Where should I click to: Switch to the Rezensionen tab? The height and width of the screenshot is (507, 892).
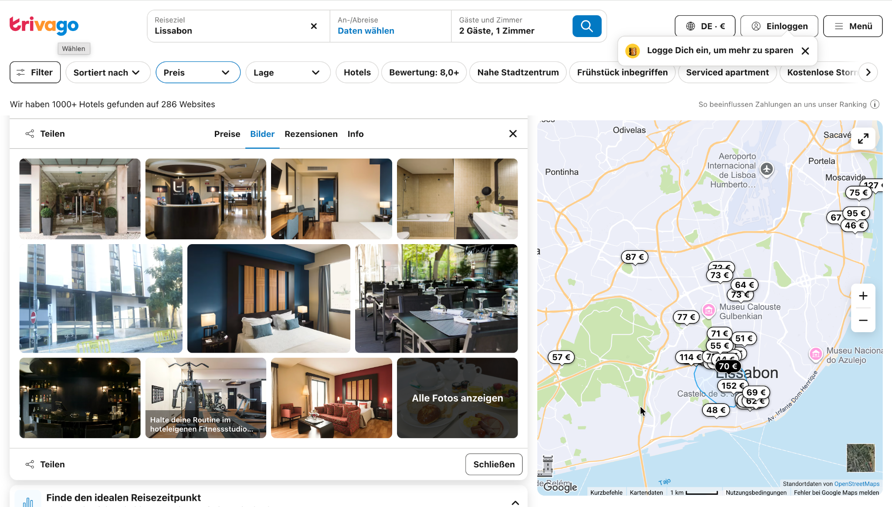tap(311, 134)
